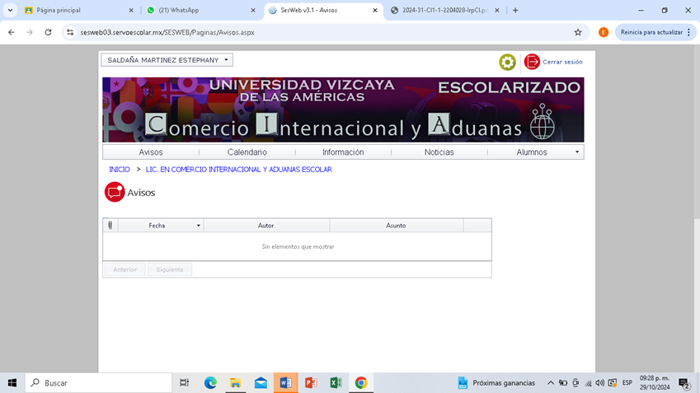Click the Siguiente pagination button
Viewport: 700px width, 393px height.
coord(170,269)
